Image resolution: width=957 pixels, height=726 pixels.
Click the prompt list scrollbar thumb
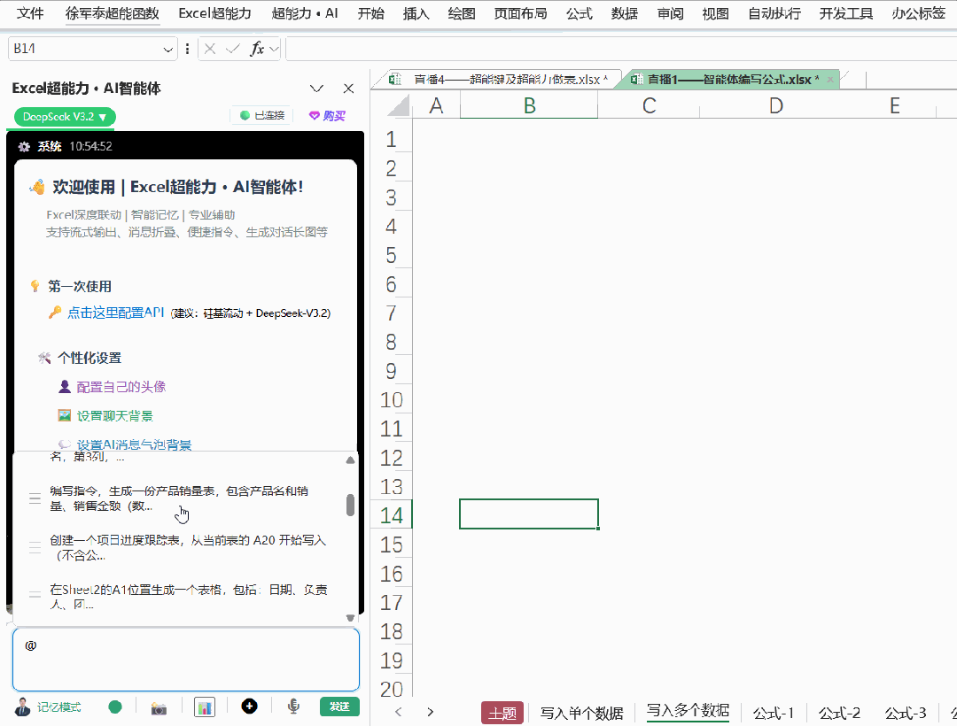(350, 505)
